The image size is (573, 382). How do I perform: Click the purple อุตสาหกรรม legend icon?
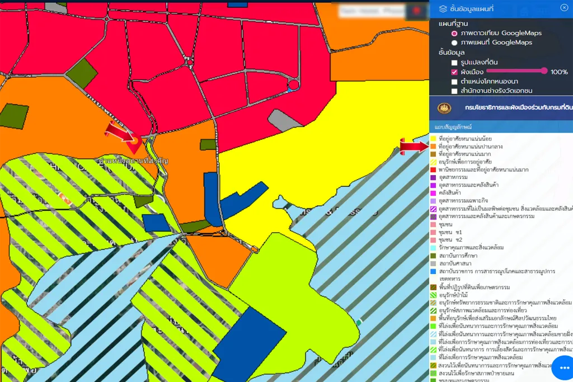(x=433, y=177)
